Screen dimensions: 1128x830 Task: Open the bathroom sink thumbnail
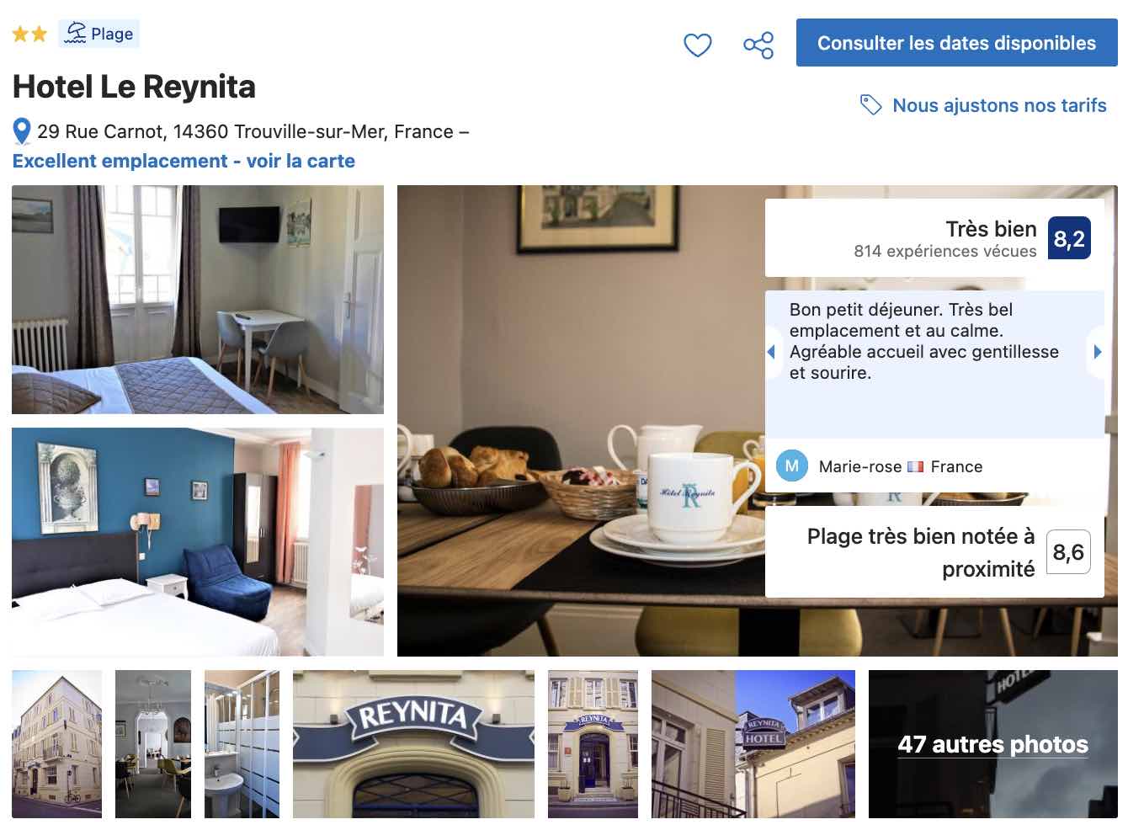pos(242,744)
